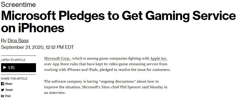Click the paragraph about App Store rules

108,64
